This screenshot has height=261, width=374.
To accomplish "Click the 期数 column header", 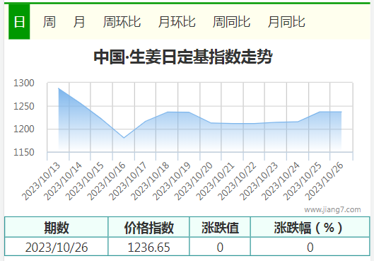I will tap(57, 228).
